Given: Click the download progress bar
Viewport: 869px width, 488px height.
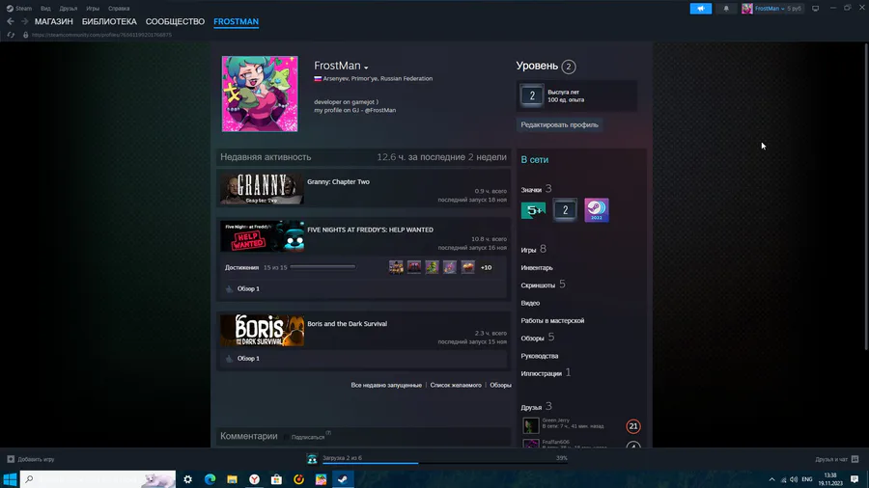Looking at the screenshot, I should 445,463.
